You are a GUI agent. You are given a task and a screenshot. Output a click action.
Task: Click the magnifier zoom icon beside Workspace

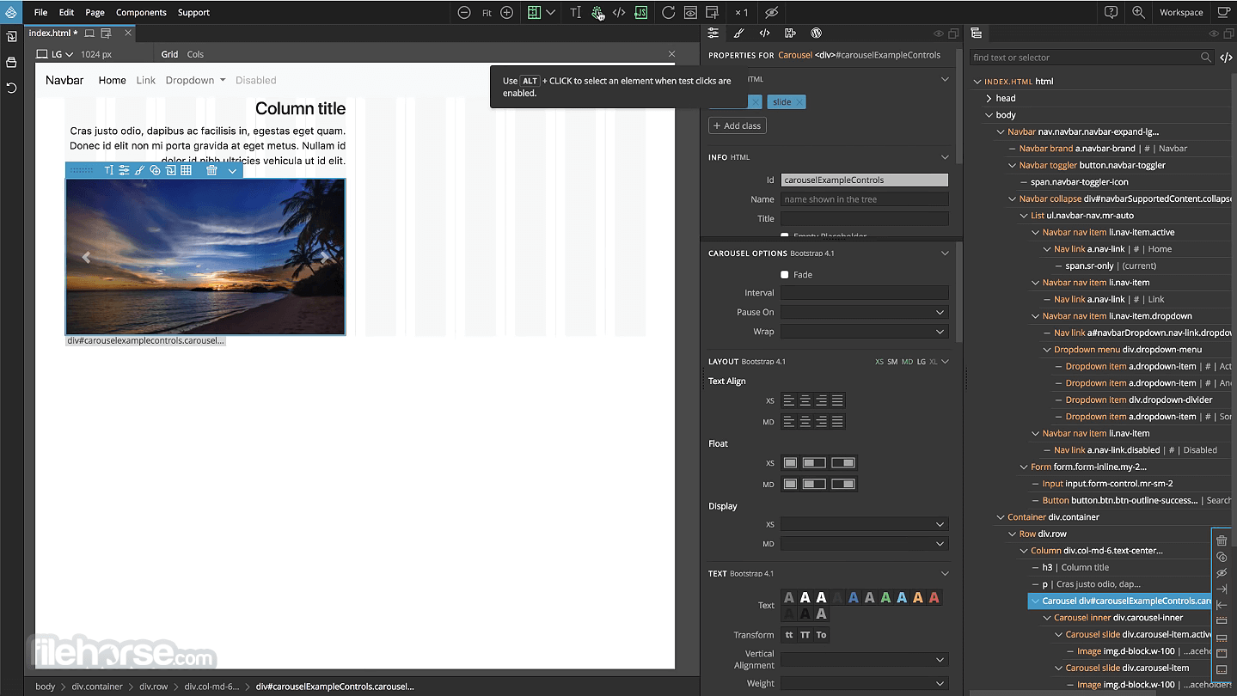pyautogui.click(x=1138, y=12)
